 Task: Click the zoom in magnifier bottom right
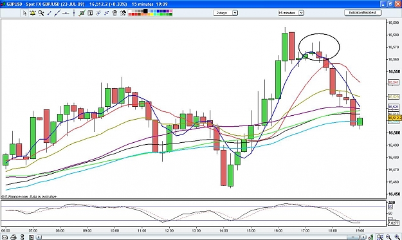397,237
